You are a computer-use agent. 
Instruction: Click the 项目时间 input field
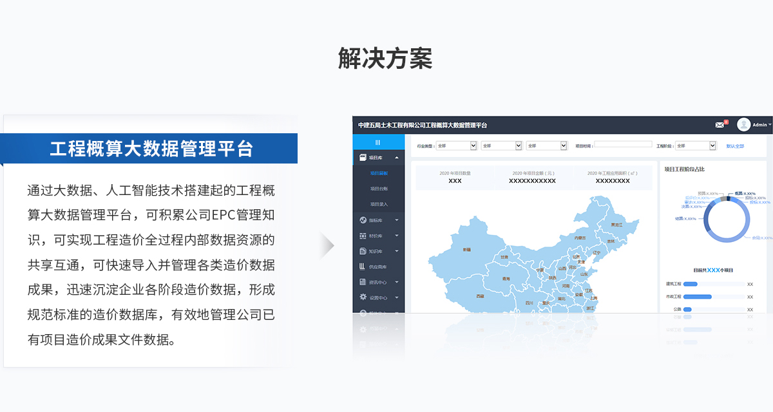pos(623,145)
